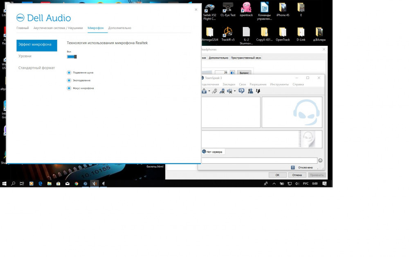The width and height of the screenshot is (409, 257).
Task: Click Отмена in the Headphones dialog
Action: 297,175
